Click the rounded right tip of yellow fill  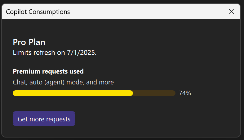131,93
